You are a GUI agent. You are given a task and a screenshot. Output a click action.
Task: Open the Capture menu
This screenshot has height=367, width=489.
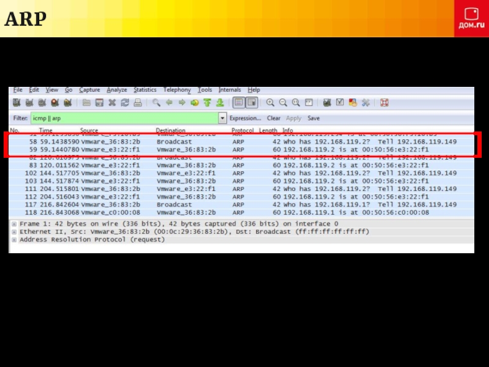point(89,90)
